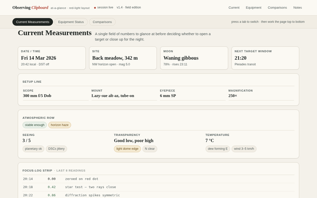Select the Current Measurements tab

coord(32,22)
